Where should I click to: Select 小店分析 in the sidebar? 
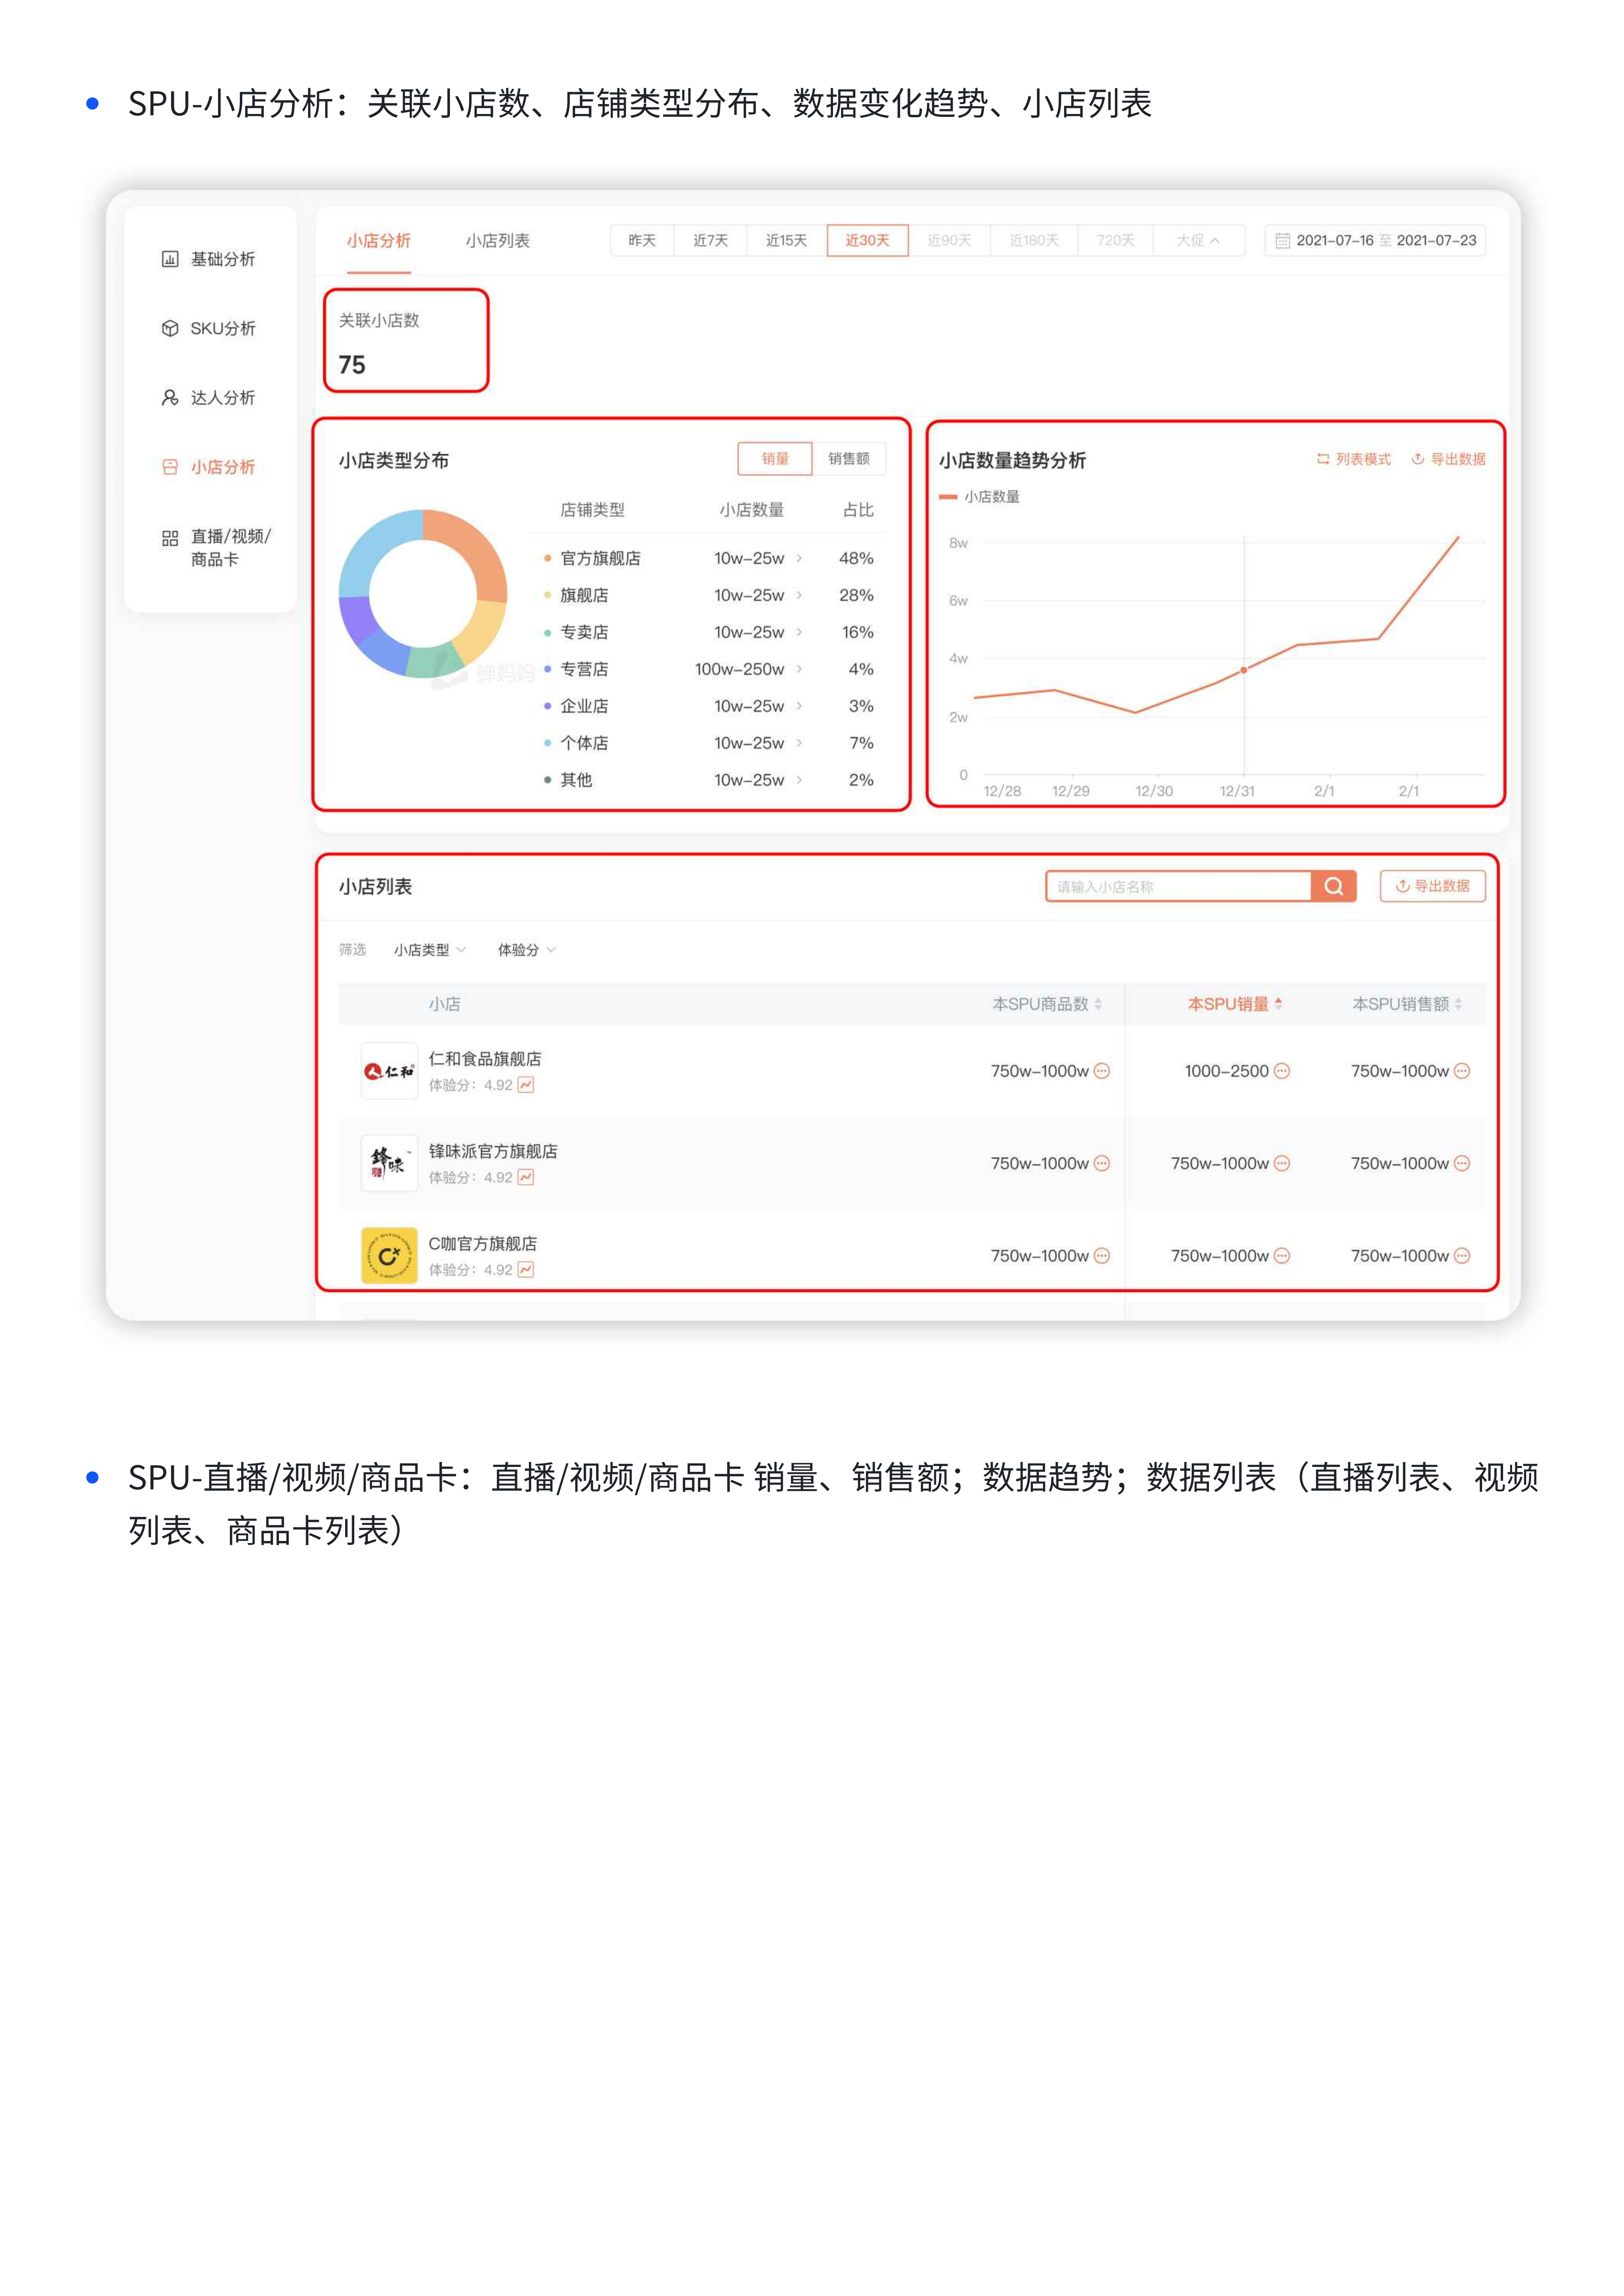click(208, 467)
